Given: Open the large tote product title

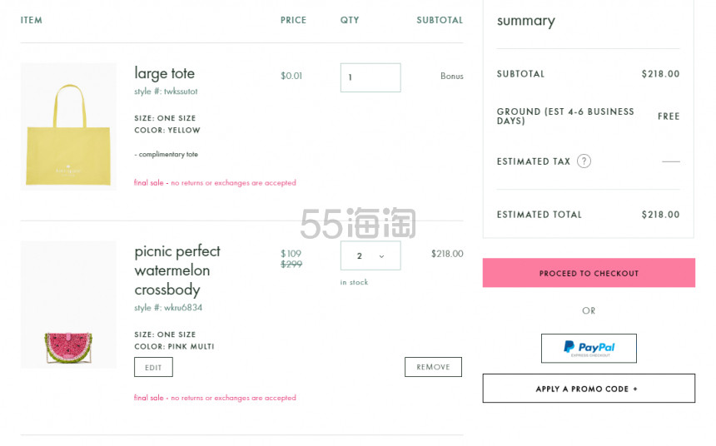Looking at the screenshot, I should click(164, 73).
